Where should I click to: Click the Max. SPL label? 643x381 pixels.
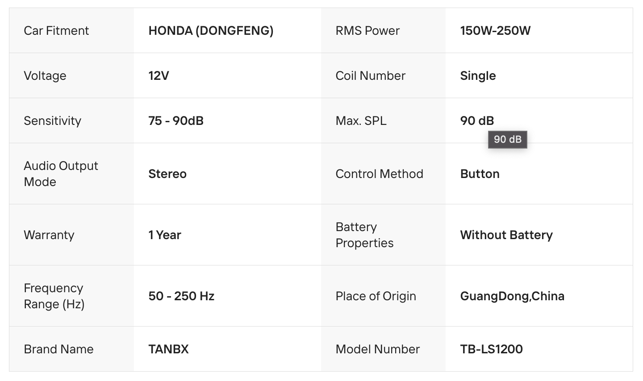tap(361, 121)
